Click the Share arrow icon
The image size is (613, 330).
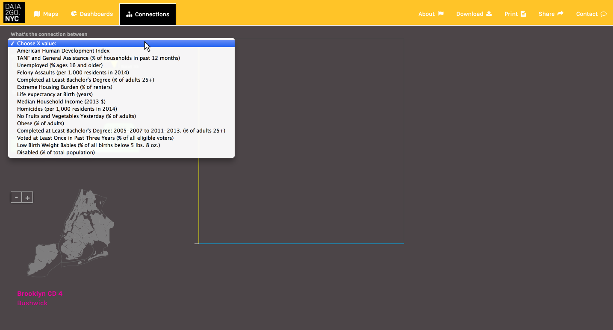[560, 14]
